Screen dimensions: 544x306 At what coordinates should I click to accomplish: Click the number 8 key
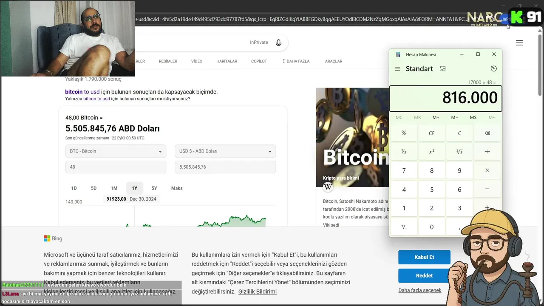[432, 170]
